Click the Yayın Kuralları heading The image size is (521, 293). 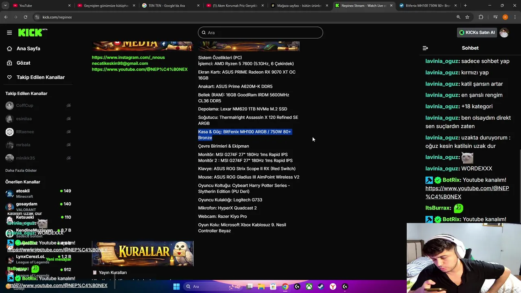click(113, 273)
